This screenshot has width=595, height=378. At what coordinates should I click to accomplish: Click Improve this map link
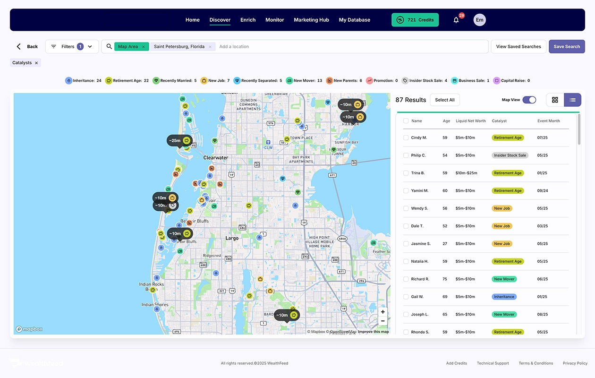tap(374, 332)
